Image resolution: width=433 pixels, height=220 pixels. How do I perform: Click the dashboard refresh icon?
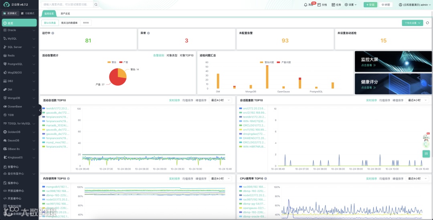(x=427, y=23)
